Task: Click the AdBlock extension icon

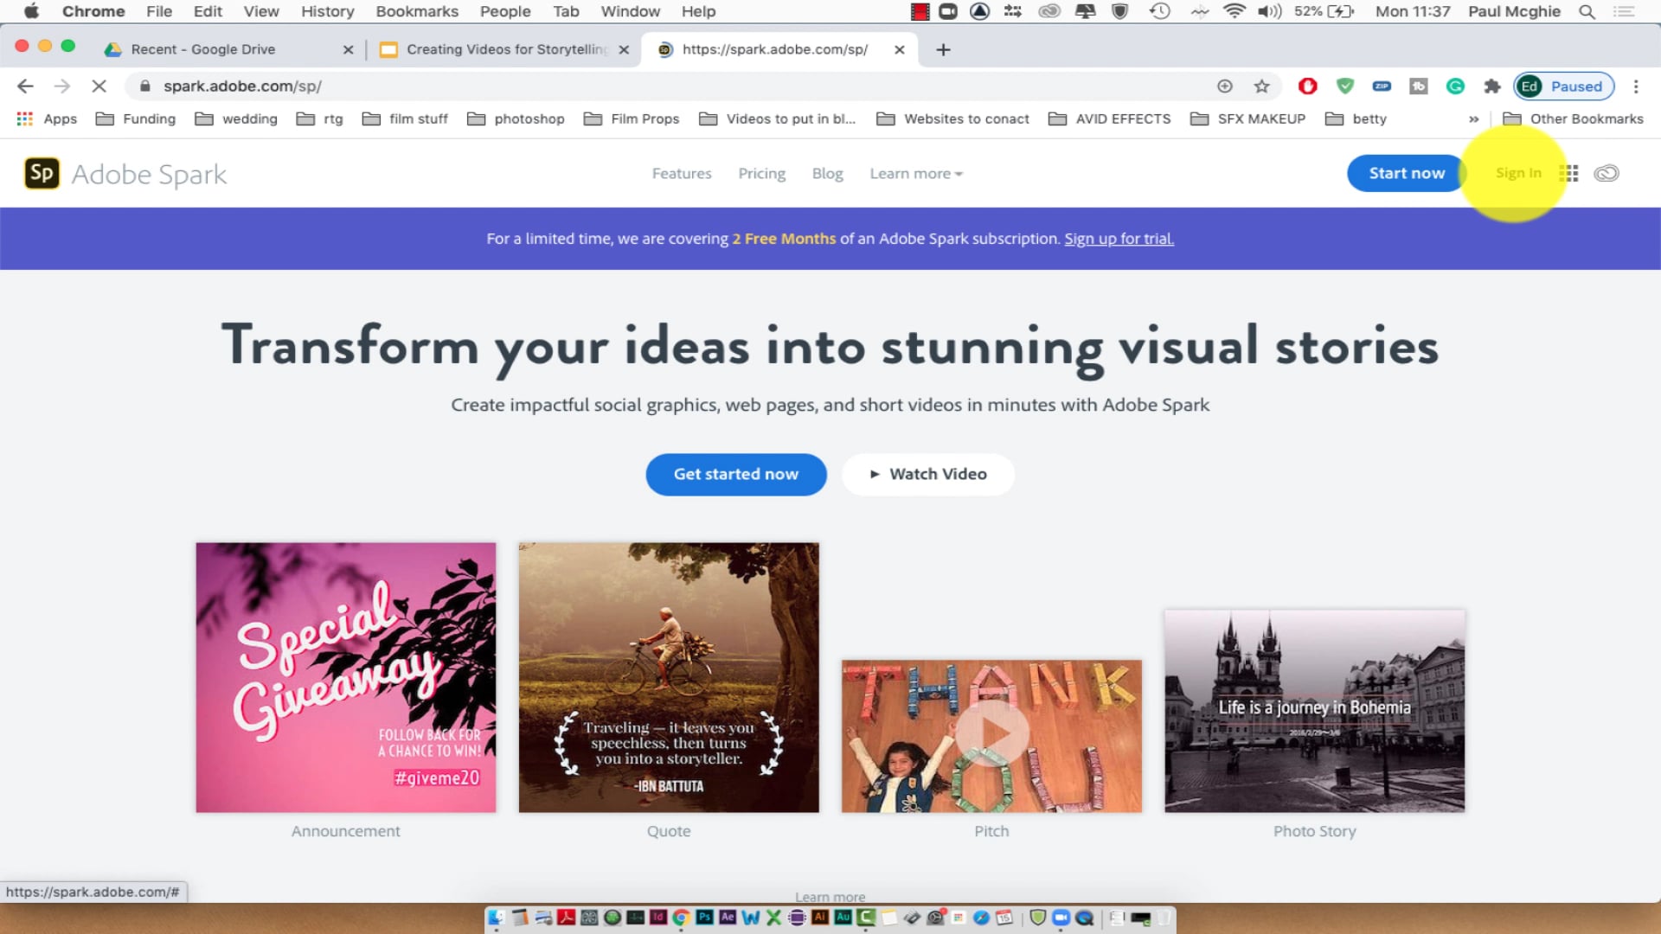Action: click(x=1307, y=86)
